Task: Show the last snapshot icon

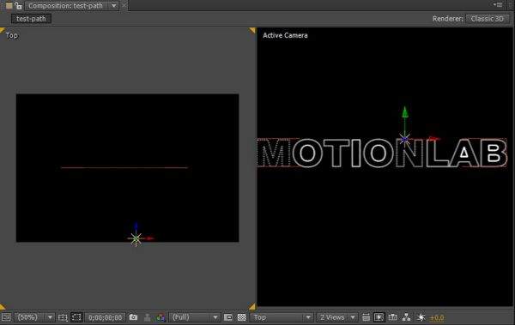Action: point(147,317)
